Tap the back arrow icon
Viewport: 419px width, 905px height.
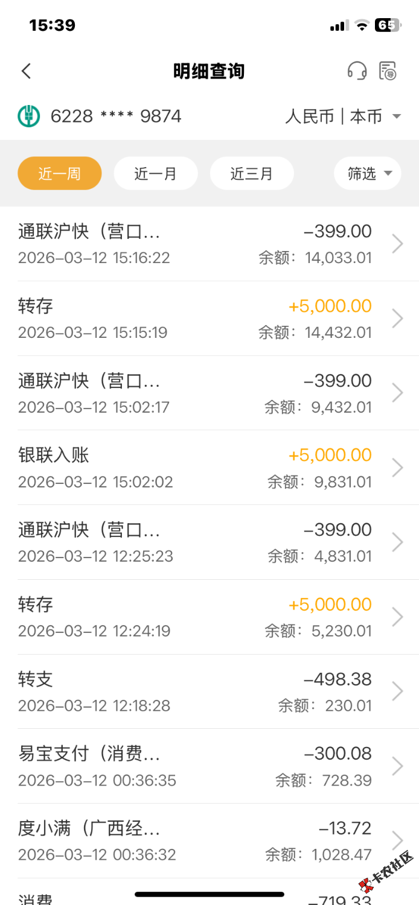(26, 71)
